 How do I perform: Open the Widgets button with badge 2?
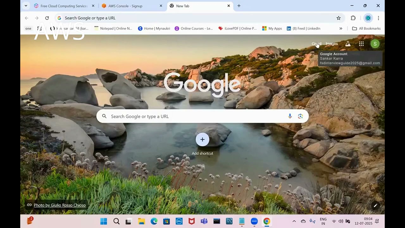[x=30, y=221]
